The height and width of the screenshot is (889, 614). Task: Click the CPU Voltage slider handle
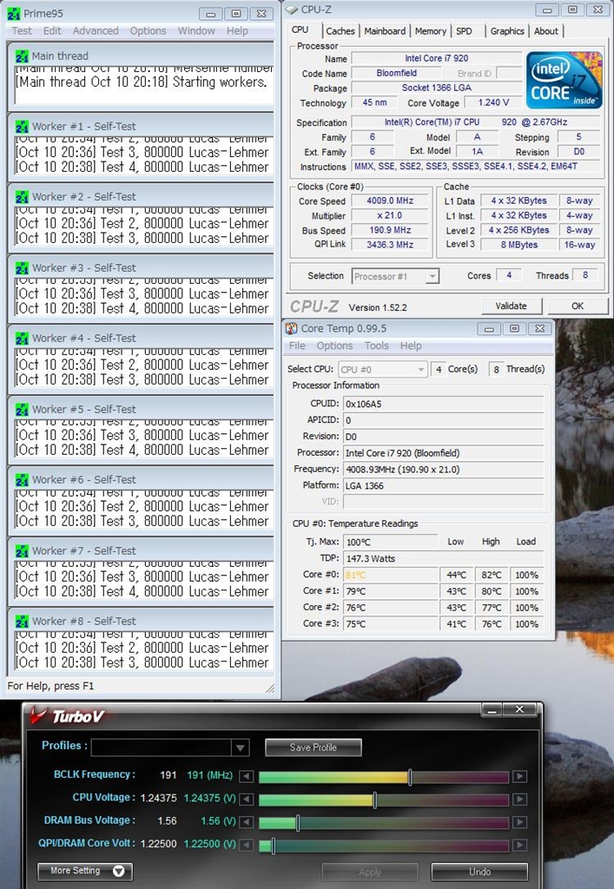(375, 800)
